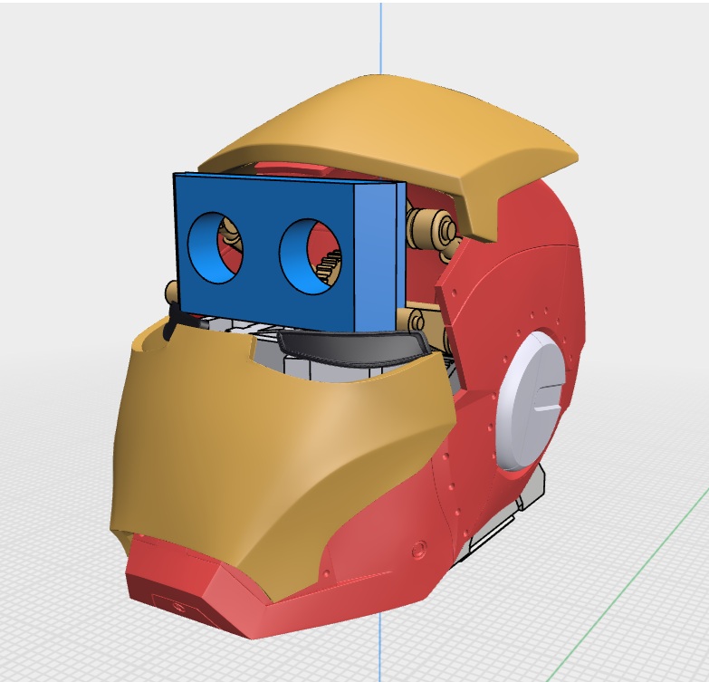Click the left circular hole in blue box
The width and height of the screenshot is (709, 682).
216,248
